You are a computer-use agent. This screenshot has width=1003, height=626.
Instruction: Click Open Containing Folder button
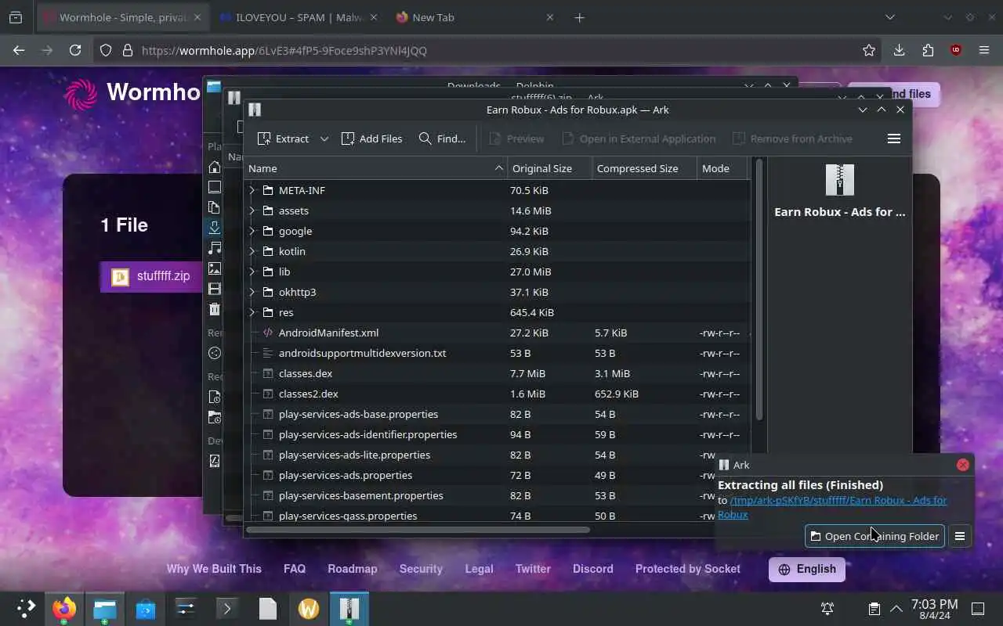pyautogui.click(x=874, y=536)
